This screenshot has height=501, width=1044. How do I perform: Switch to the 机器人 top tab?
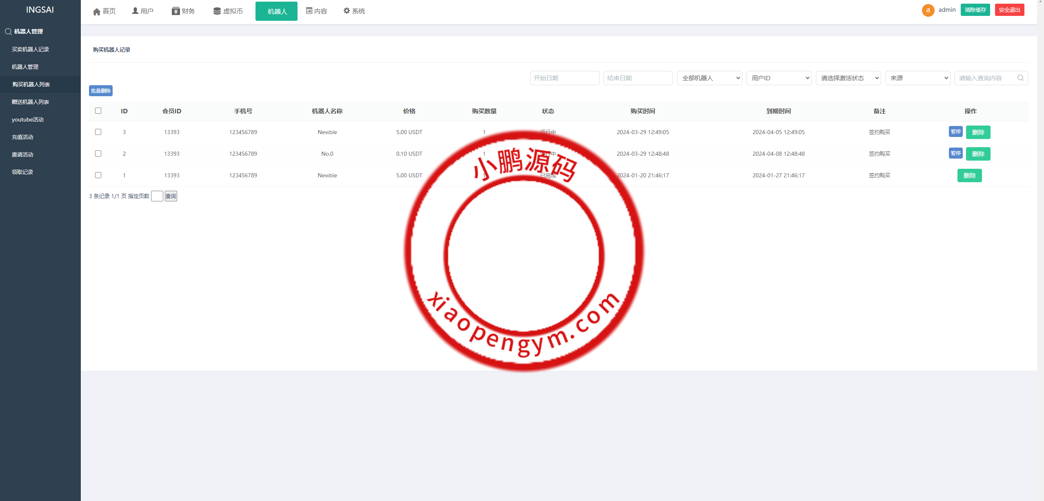coord(276,11)
